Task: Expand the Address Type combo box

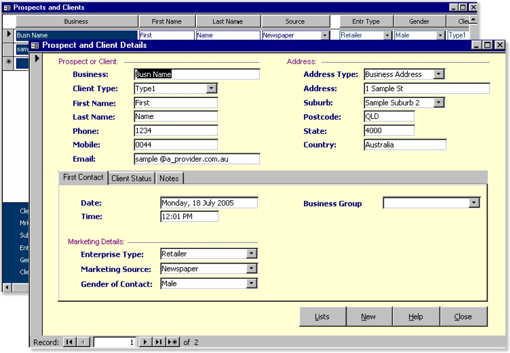Action: pyautogui.click(x=439, y=74)
